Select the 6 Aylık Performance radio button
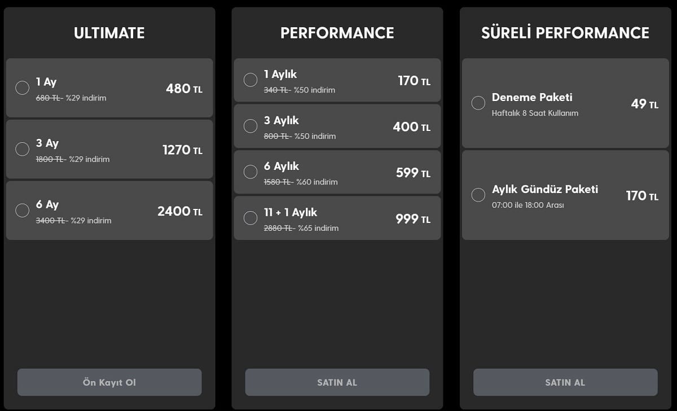677x411 pixels. (x=250, y=172)
